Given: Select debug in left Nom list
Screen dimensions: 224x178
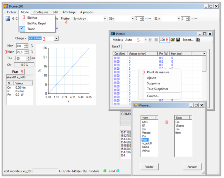Looking at the screenshot, I should (x=145, y=150).
